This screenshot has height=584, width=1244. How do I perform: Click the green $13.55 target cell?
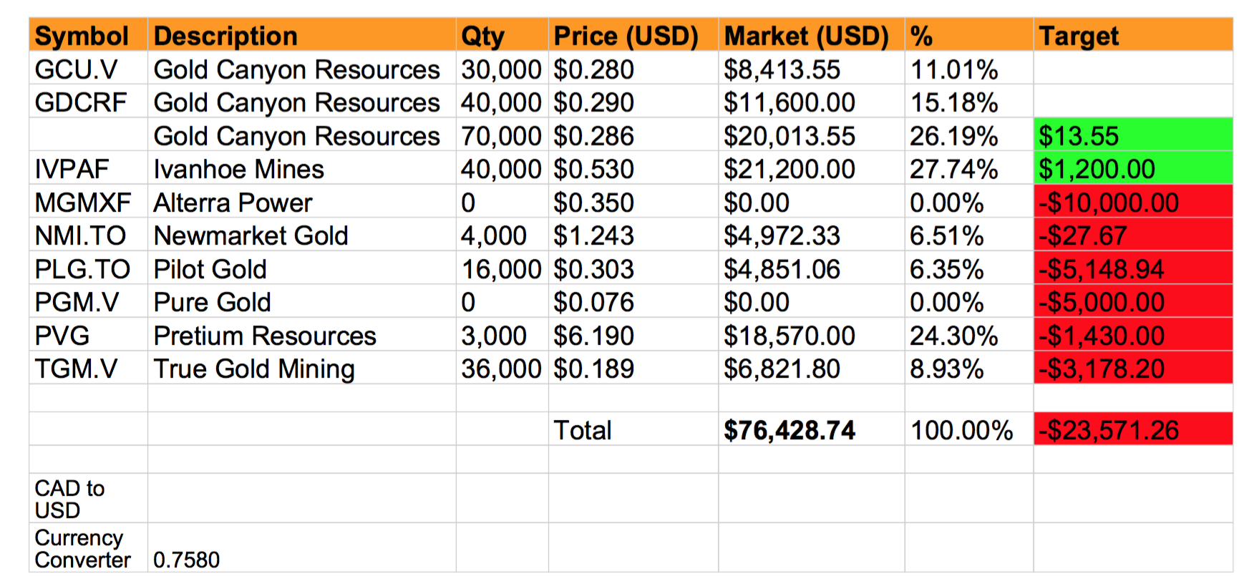pos(1133,135)
